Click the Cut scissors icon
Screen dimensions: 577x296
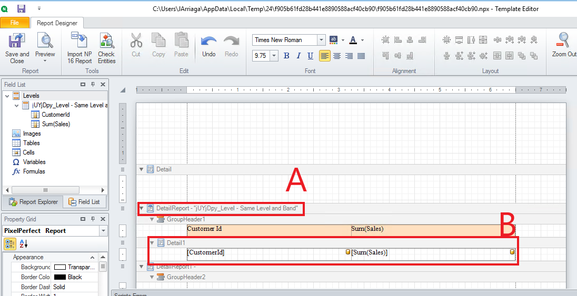point(136,40)
